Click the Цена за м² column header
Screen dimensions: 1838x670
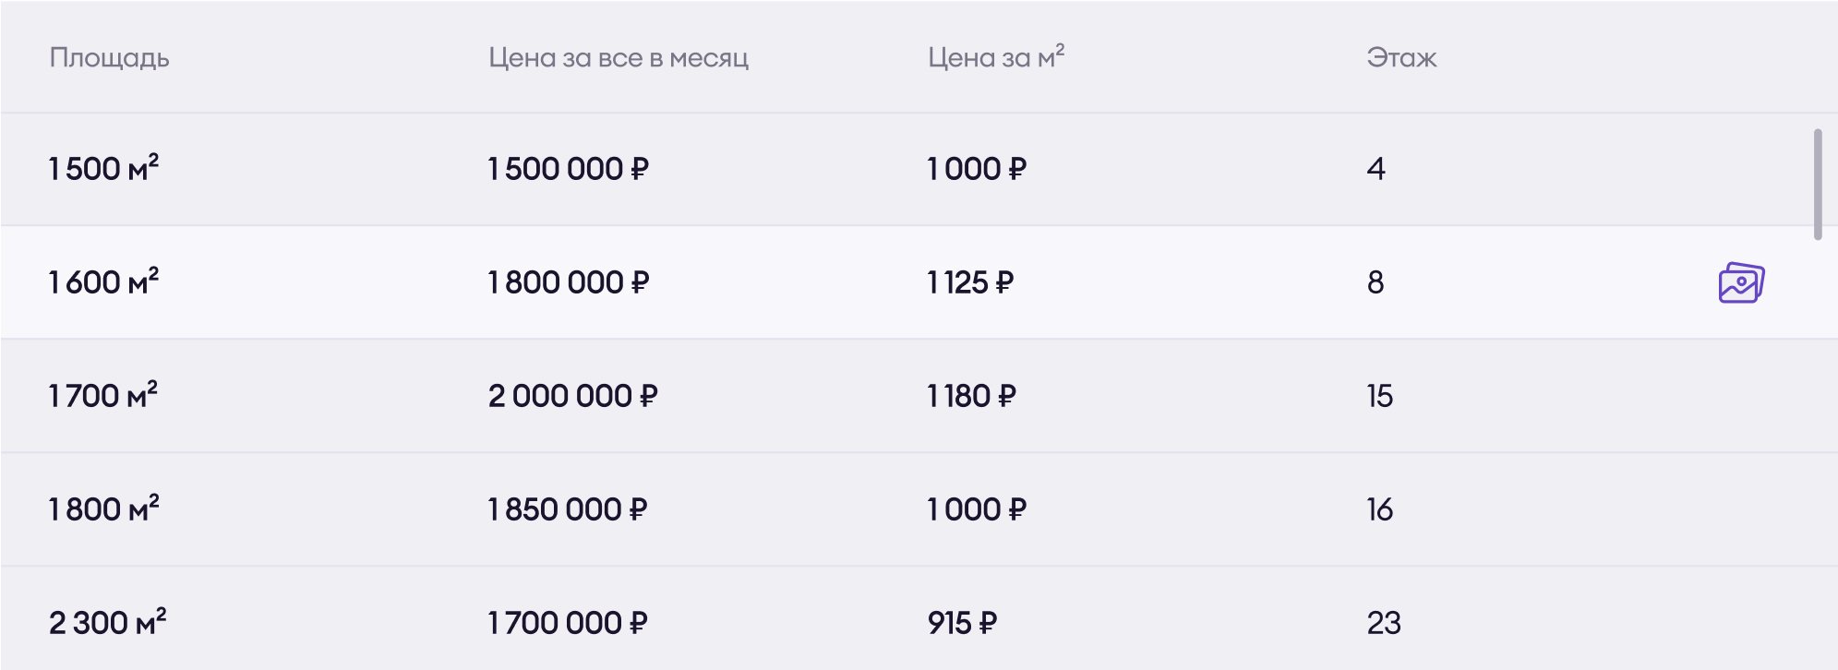(995, 57)
